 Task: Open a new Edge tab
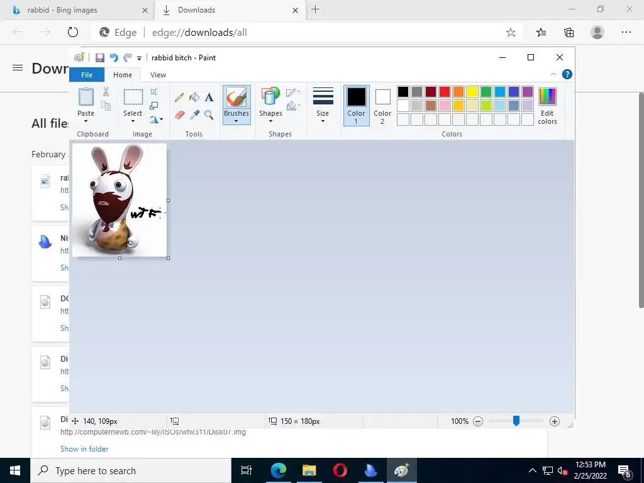coord(316,9)
